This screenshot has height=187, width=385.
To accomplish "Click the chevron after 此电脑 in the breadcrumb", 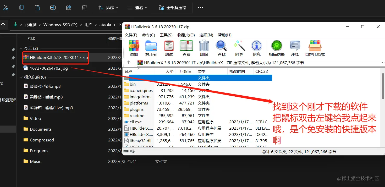I will [x=40, y=25].
